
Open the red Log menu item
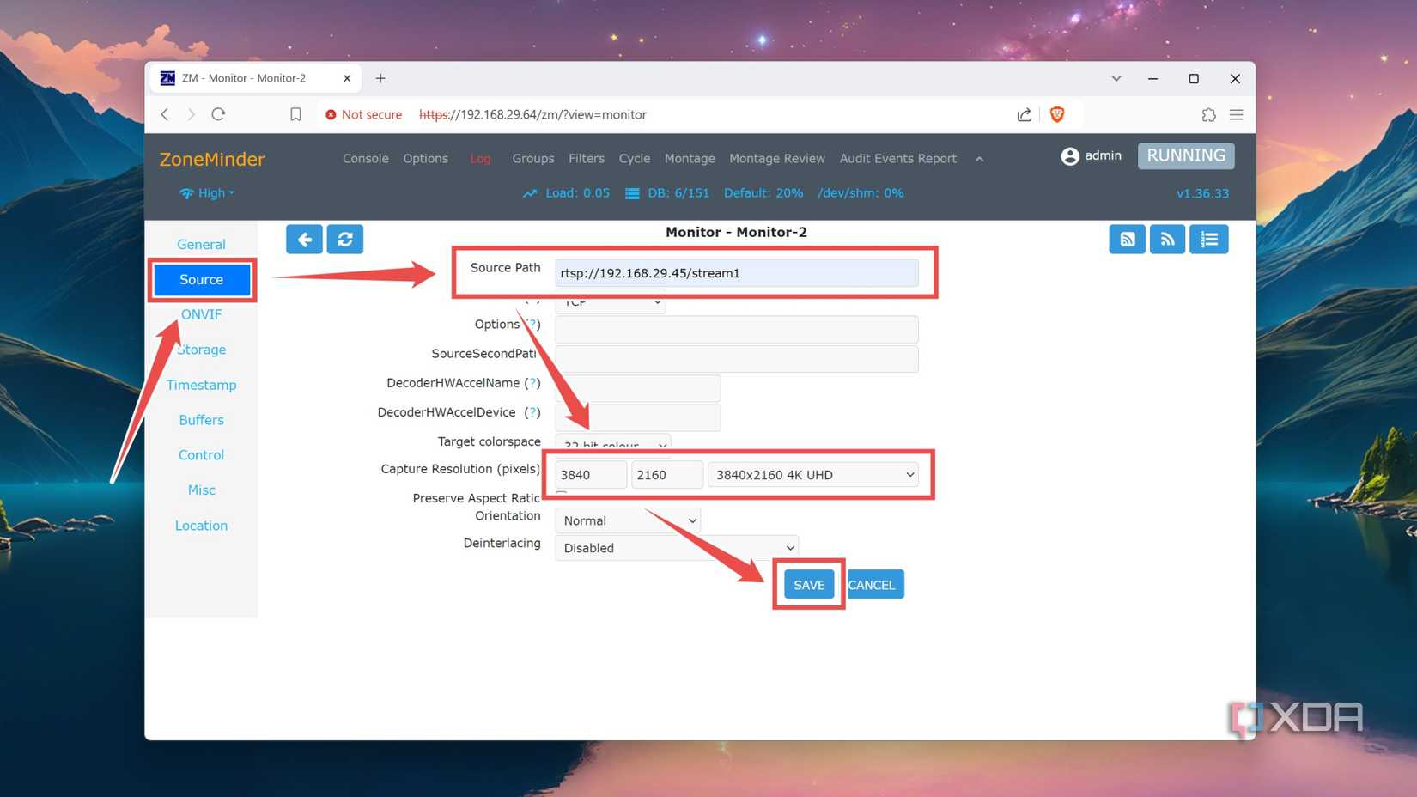point(481,159)
